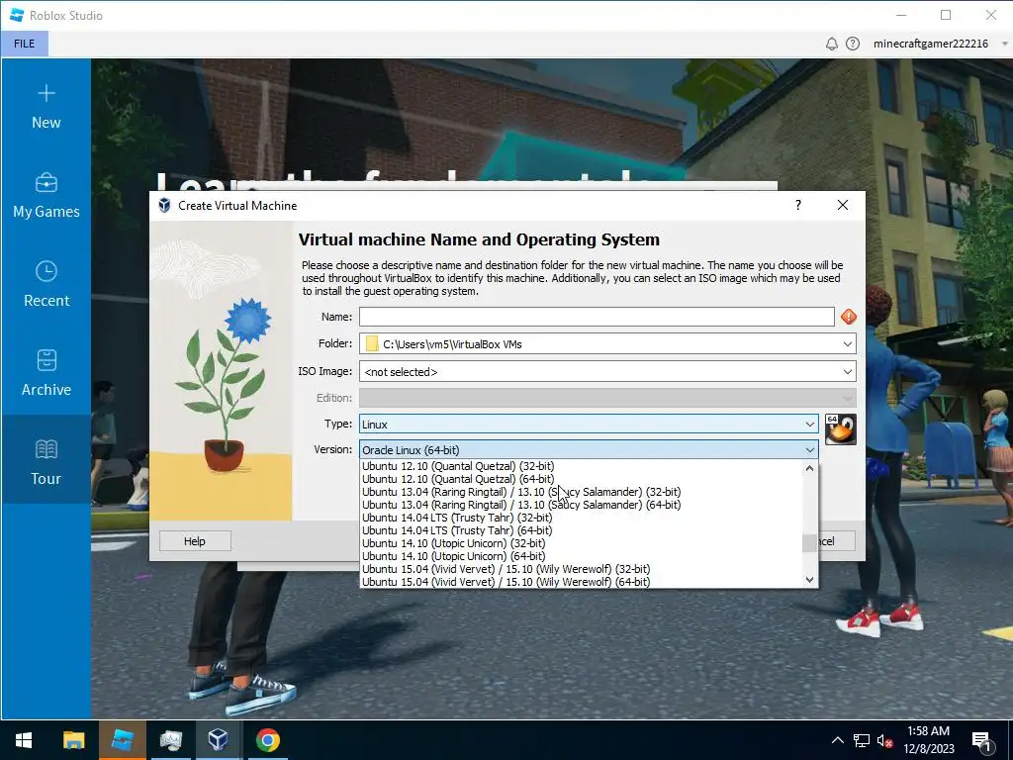Viewport: 1013px width, 760px height.
Task: Expand the ISO Image dropdown
Action: click(x=847, y=372)
